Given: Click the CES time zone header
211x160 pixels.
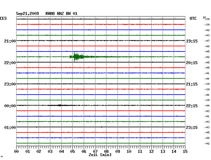Looking at the screenshot, I should 3,18.
